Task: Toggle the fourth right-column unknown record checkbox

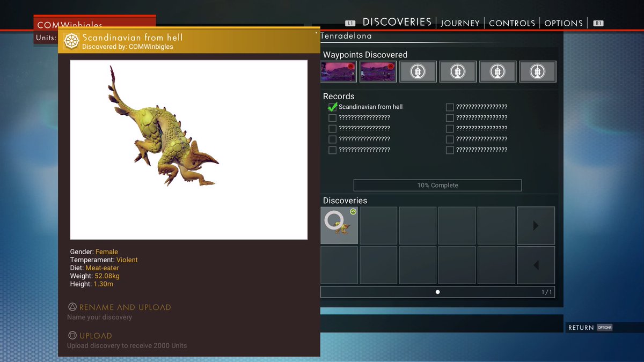Action: [450, 139]
